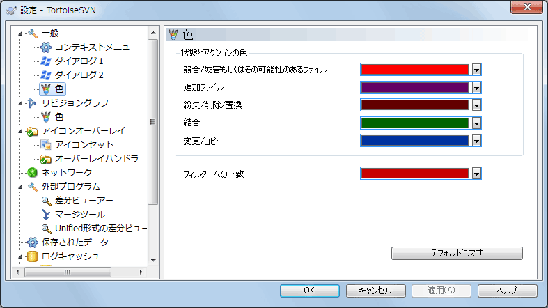Click the folder overlay icon for アイコンオーバーレイ
This screenshot has width=548, height=308.
tap(33, 131)
